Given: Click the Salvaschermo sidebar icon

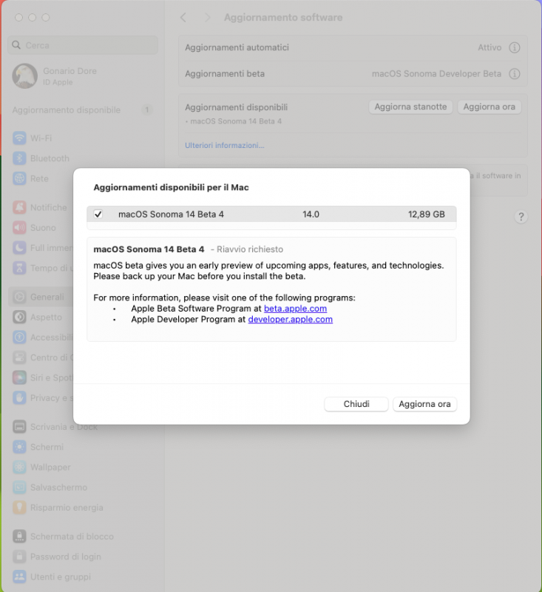Looking at the screenshot, I should point(19,488).
